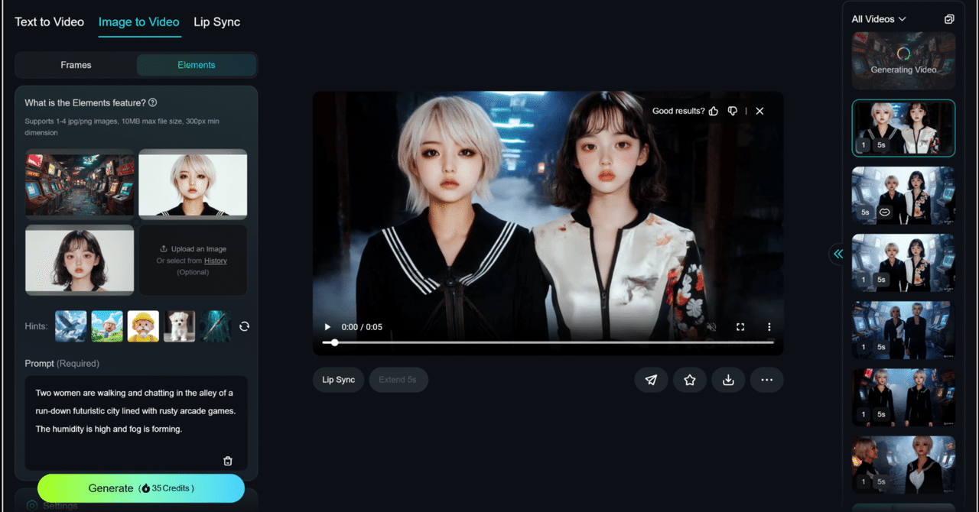Click the multi-select icon above the video list
Screen dimensions: 979x512
click(949, 18)
